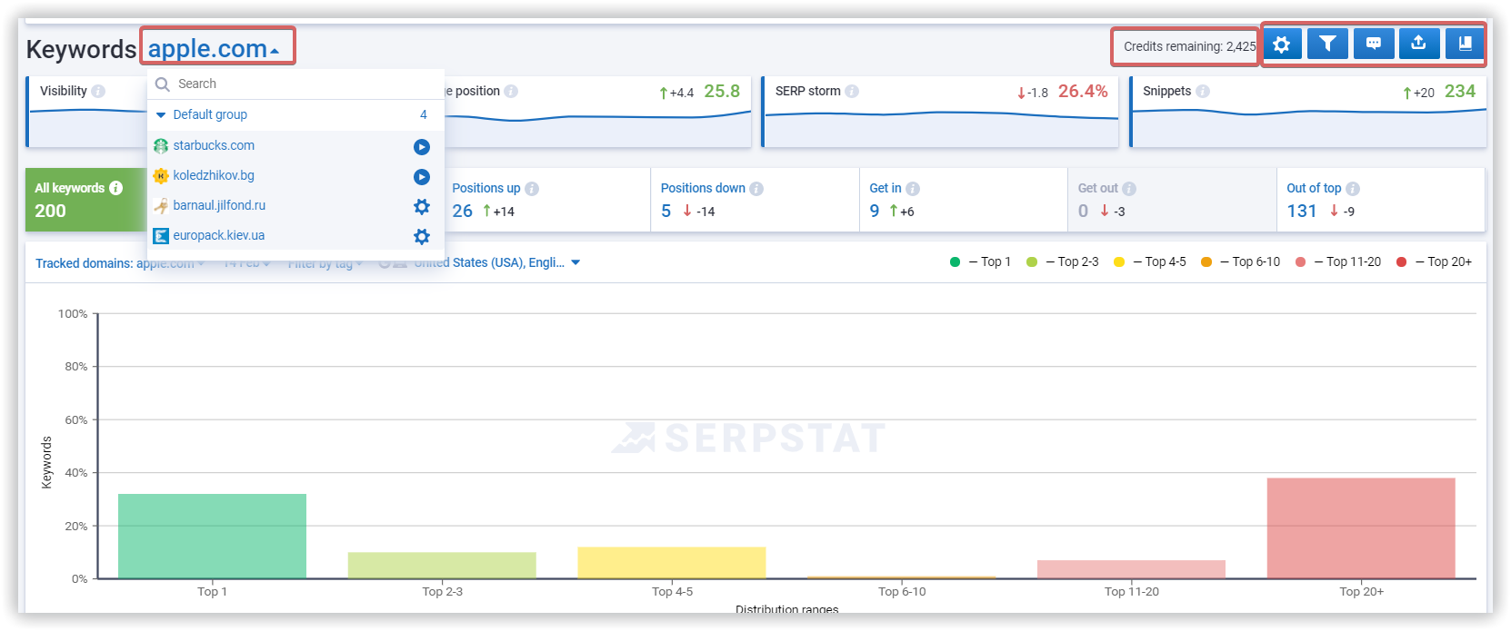This screenshot has height=631, width=1511.
Task: Toggle Top 1 legend series
Action: tap(980, 261)
